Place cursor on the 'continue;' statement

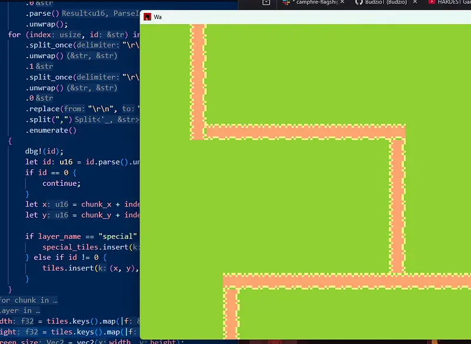(61, 183)
